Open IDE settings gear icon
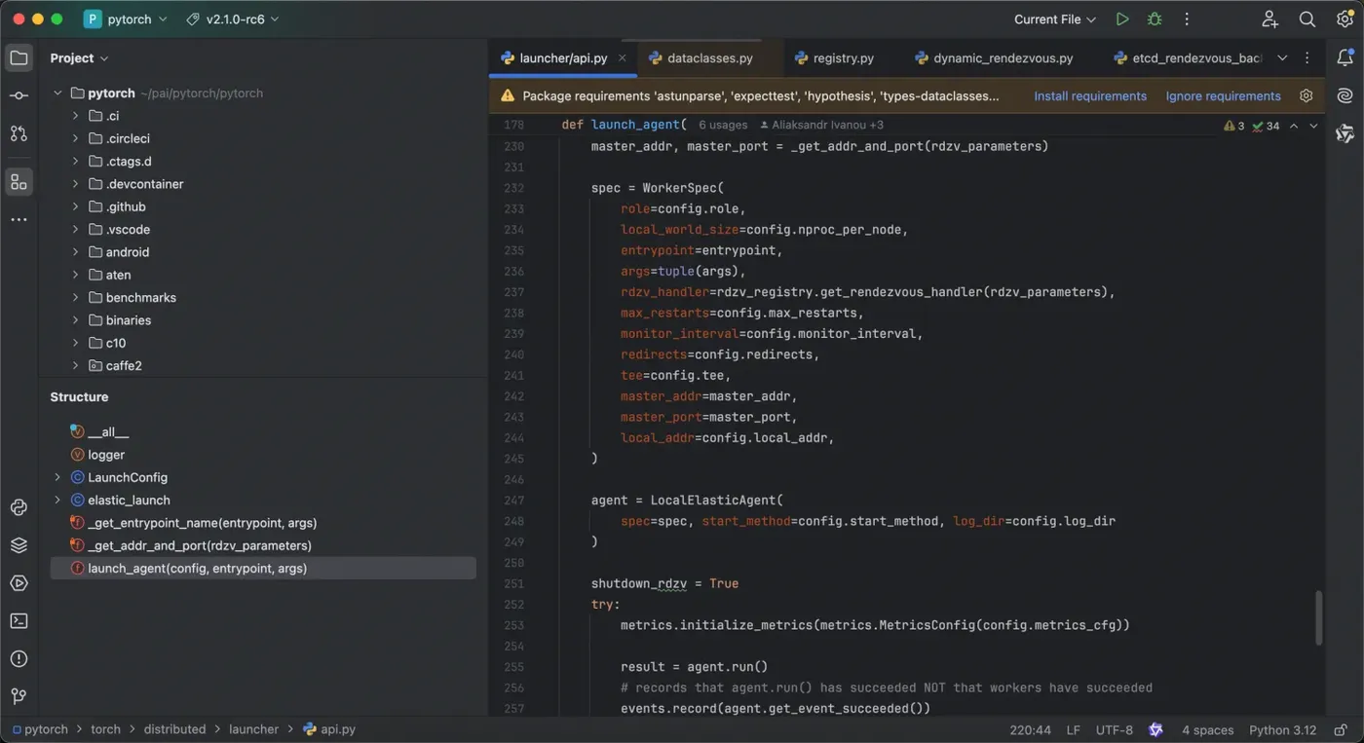 (1345, 19)
